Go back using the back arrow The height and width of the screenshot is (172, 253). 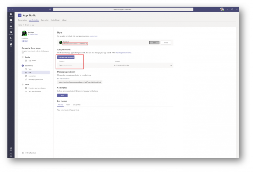(x=9, y=9)
